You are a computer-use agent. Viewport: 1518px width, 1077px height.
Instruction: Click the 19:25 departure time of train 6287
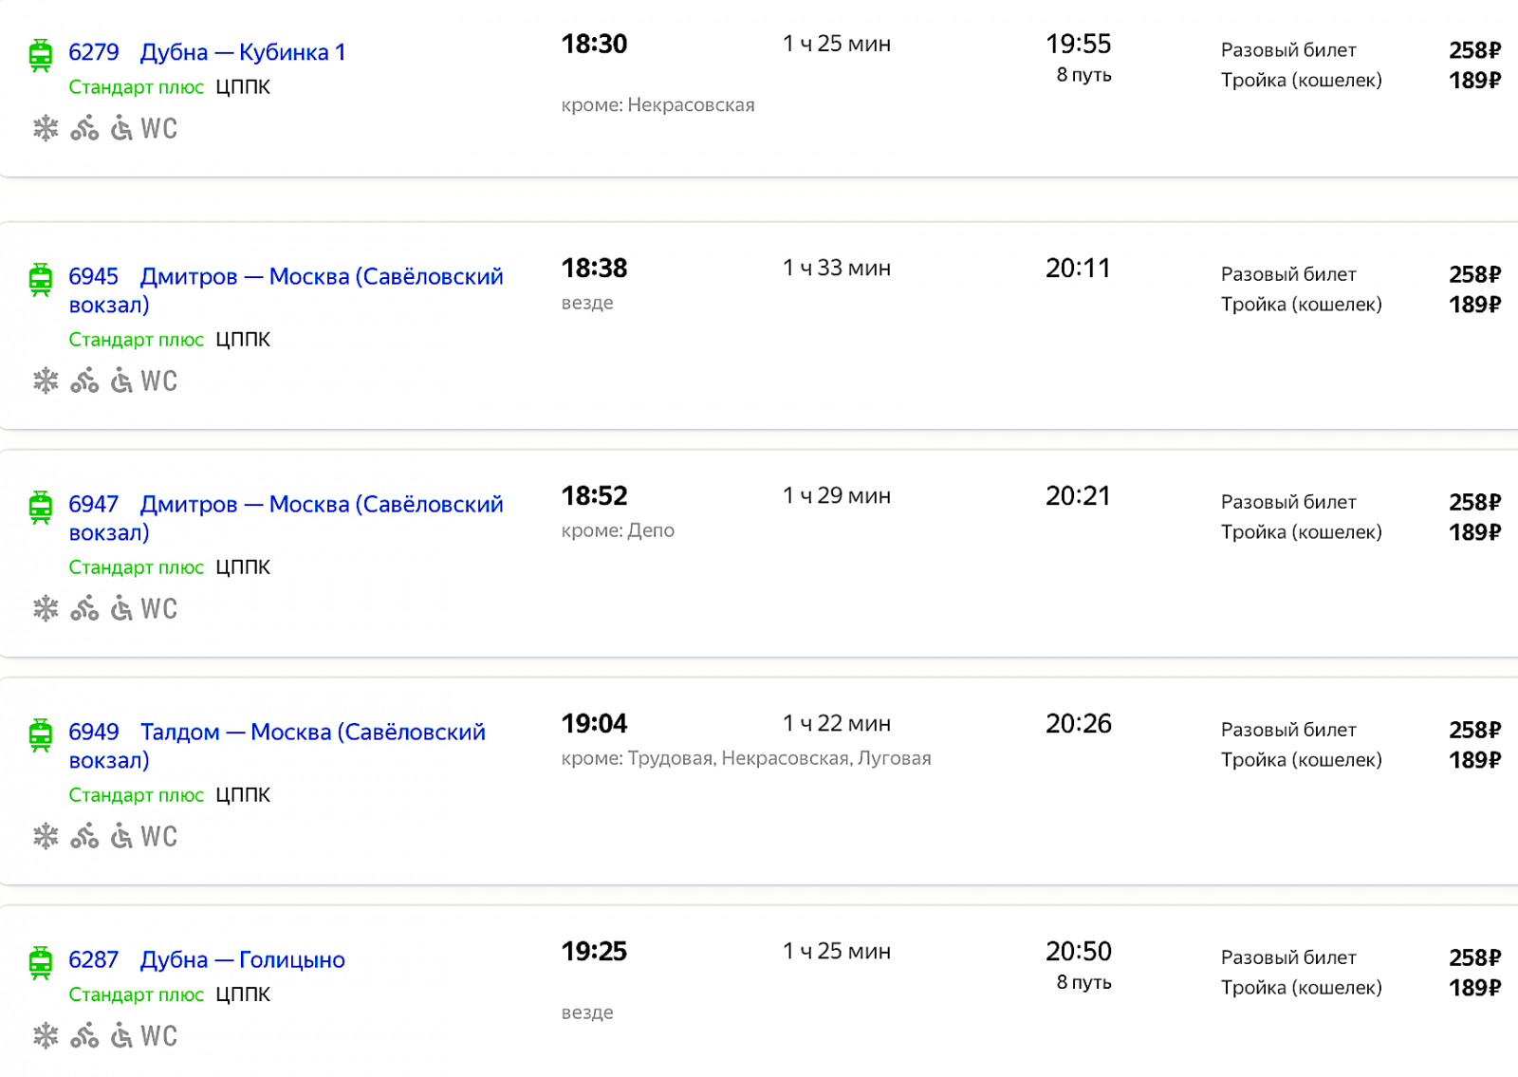(x=595, y=951)
